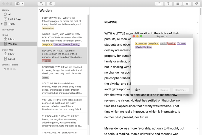This screenshot has height=135, width=202.
Task: Click the Rename button in Keywords
Action: pyautogui.click(x=181, y=90)
